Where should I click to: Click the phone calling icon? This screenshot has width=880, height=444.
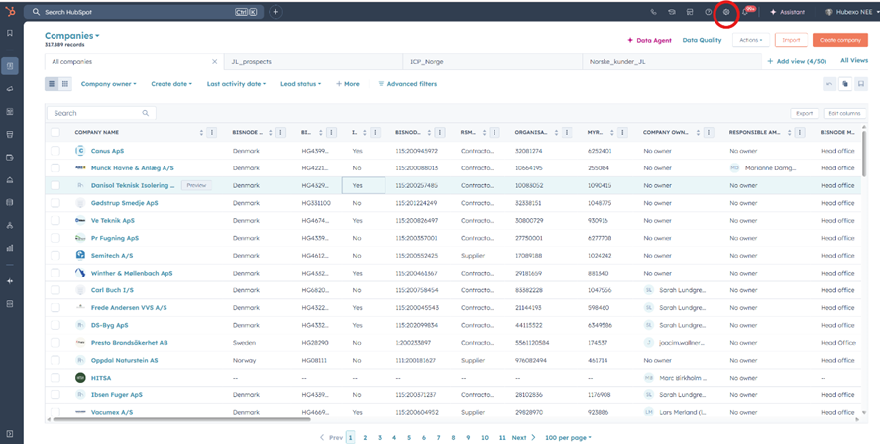tap(653, 12)
